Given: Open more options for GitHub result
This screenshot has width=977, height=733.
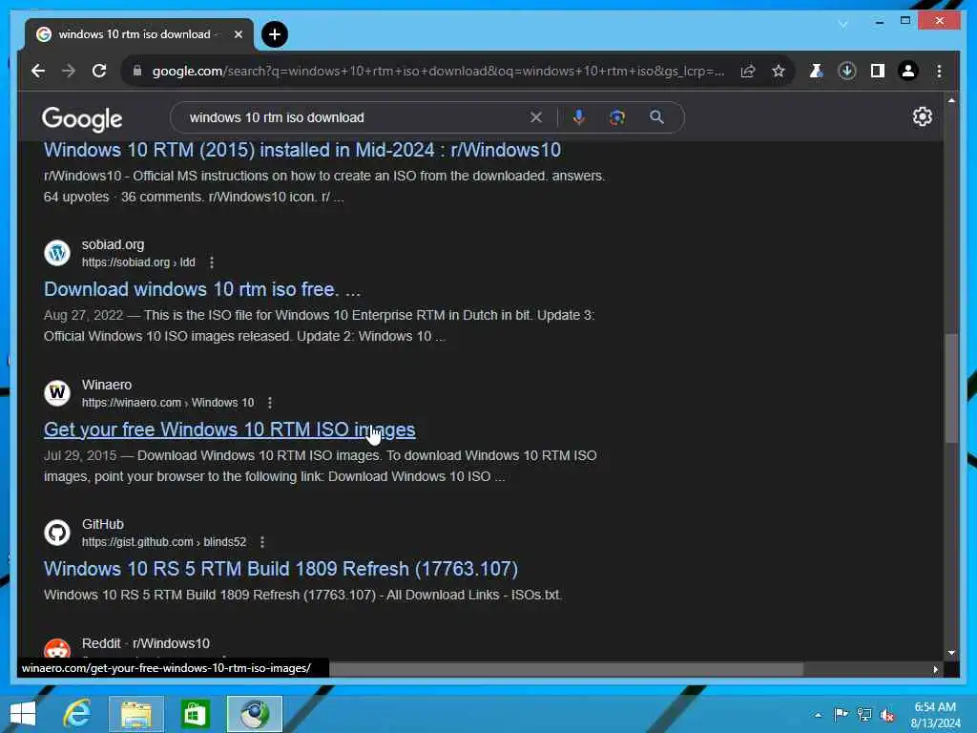Looking at the screenshot, I should [262, 542].
